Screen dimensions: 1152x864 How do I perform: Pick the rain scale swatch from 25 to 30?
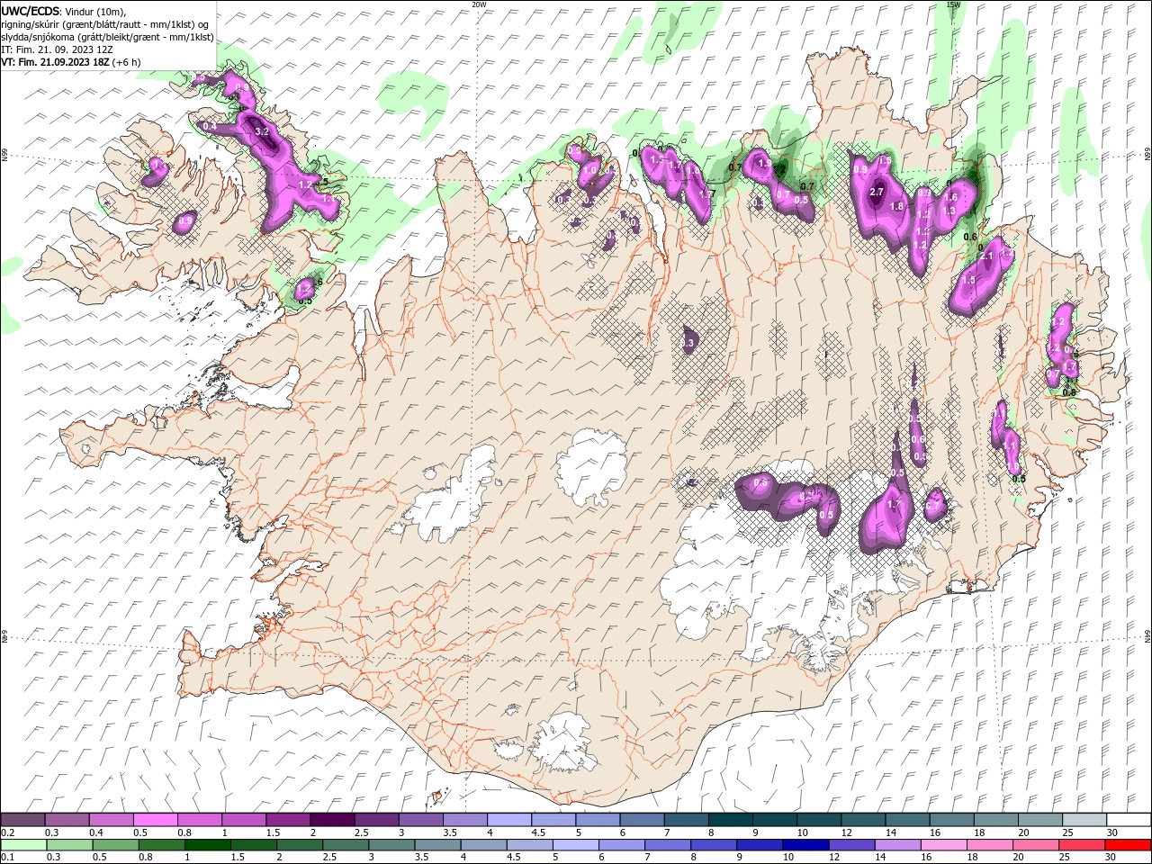pos(1083,845)
